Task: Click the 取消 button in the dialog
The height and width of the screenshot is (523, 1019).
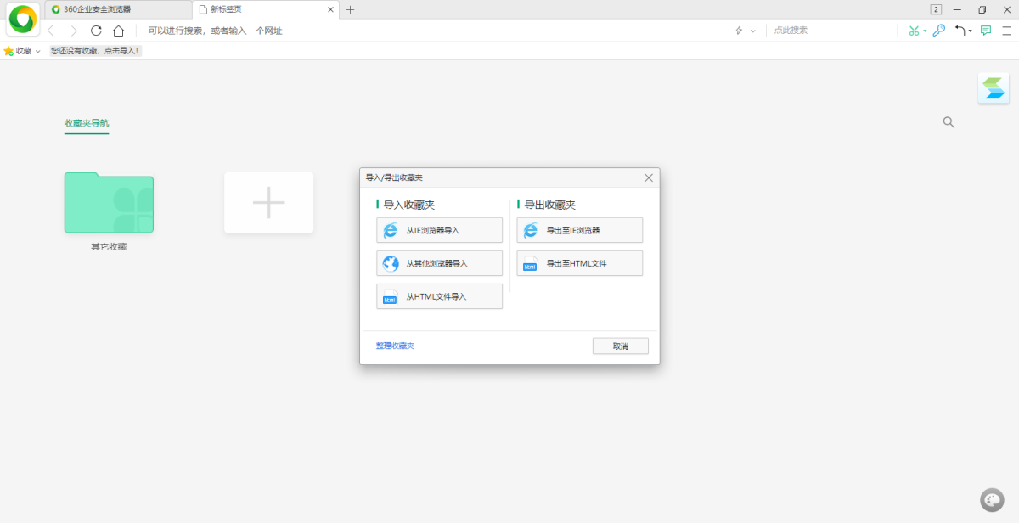Action: pyautogui.click(x=620, y=346)
